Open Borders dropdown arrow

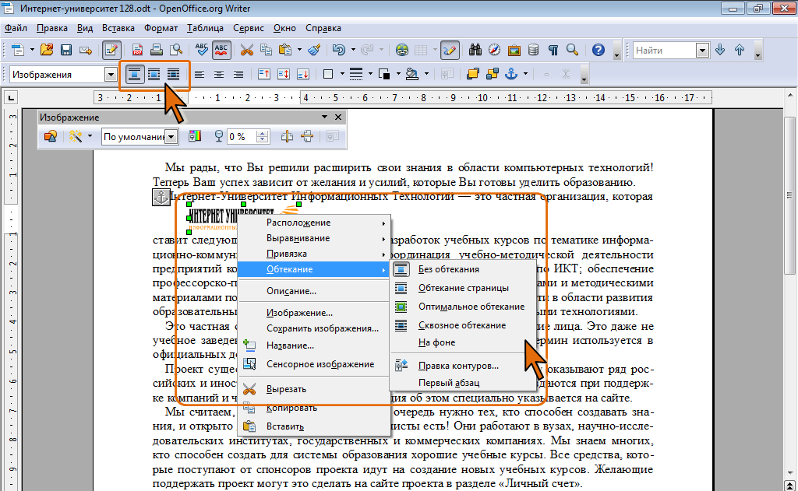coord(342,74)
